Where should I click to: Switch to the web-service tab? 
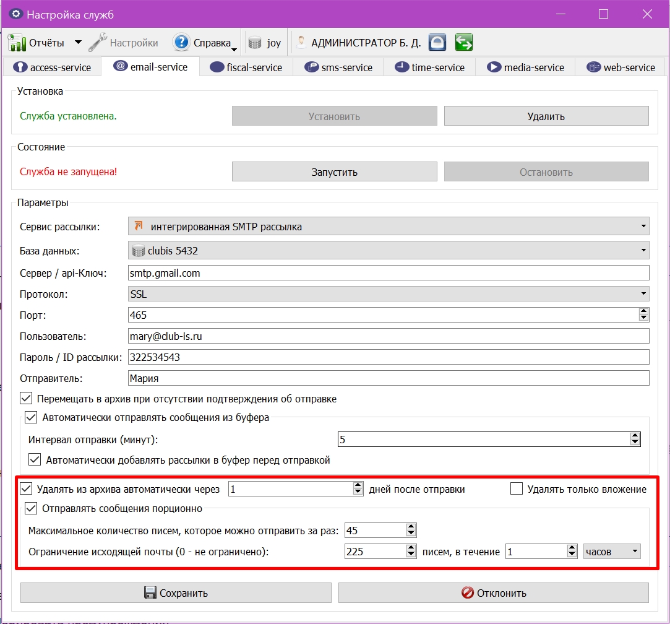(621, 67)
